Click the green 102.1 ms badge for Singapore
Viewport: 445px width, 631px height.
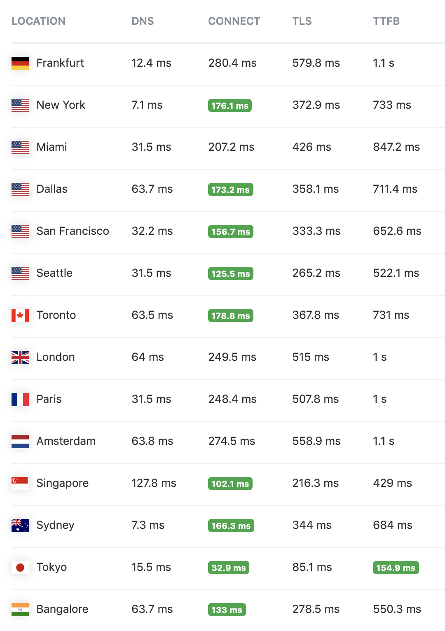(x=230, y=484)
